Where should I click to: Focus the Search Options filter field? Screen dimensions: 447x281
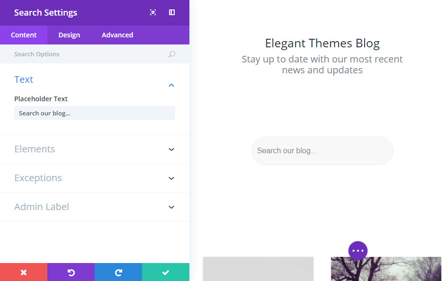(95, 54)
